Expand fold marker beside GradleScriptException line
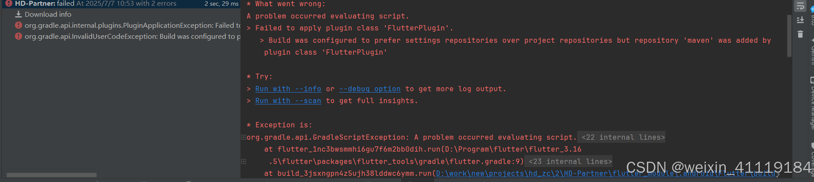Image resolution: width=814 pixels, height=182 pixels. [243, 137]
